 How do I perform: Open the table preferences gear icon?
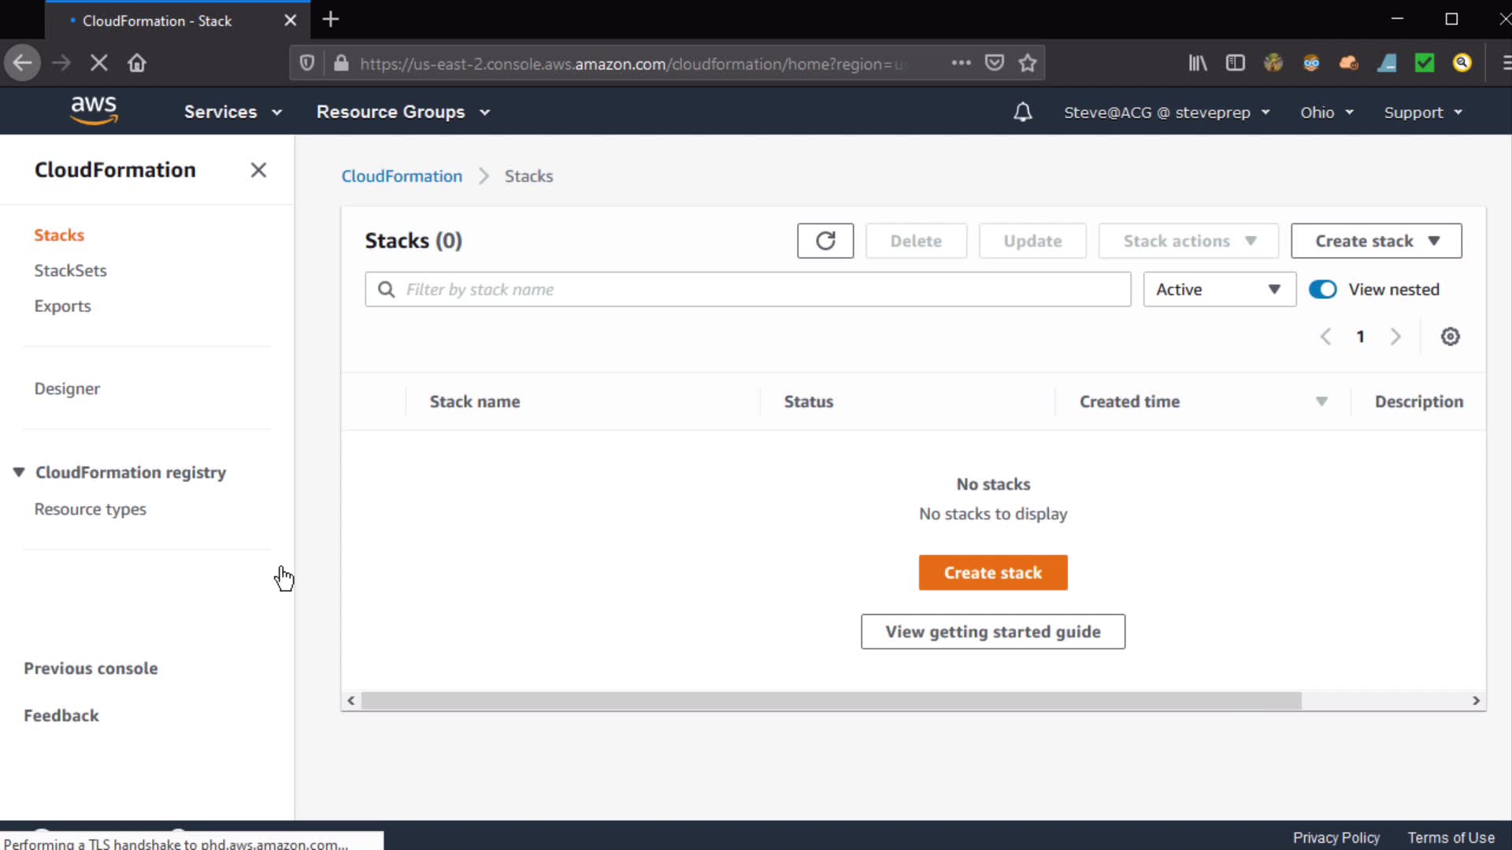[1450, 337]
